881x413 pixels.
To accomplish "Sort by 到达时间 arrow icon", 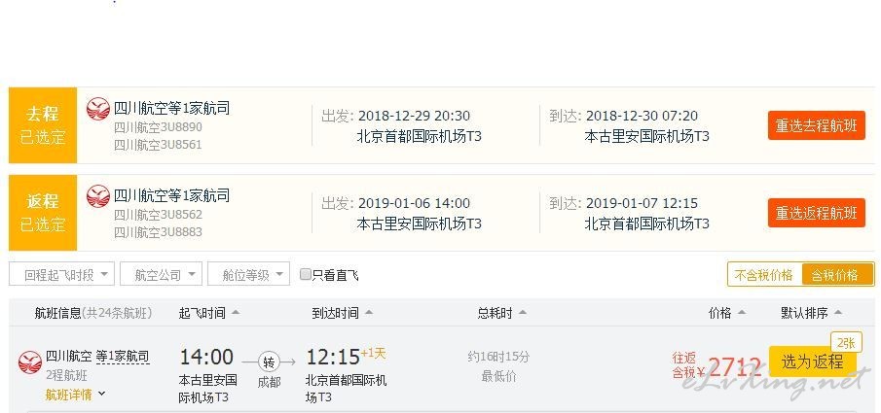I will [369, 313].
